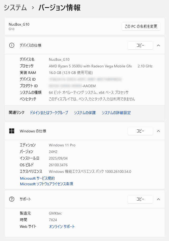Open システムの詳細設定 link

pos(116,113)
